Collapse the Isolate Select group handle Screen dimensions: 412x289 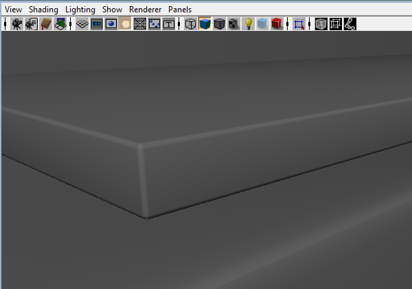coord(288,24)
